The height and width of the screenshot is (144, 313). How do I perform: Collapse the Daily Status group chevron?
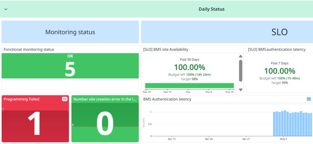(x=6, y=9)
